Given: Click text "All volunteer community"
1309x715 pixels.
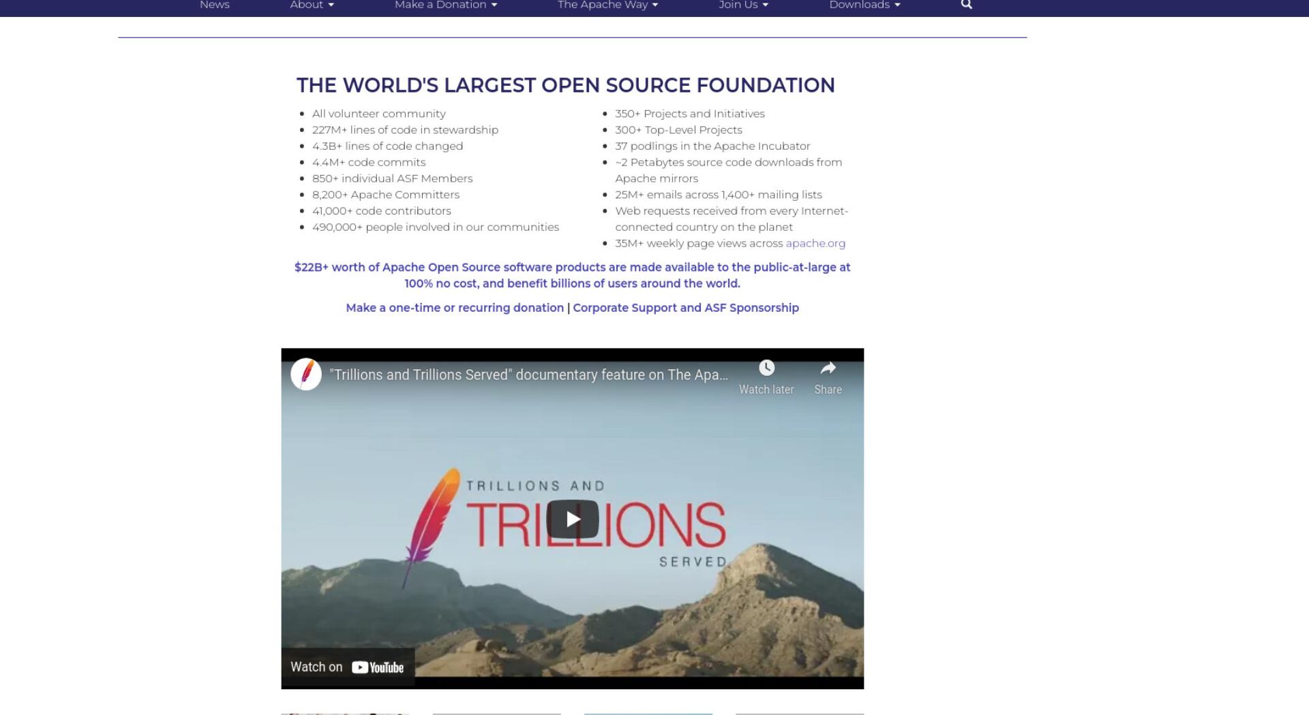Looking at the screenshot, I should click(379, 114).
